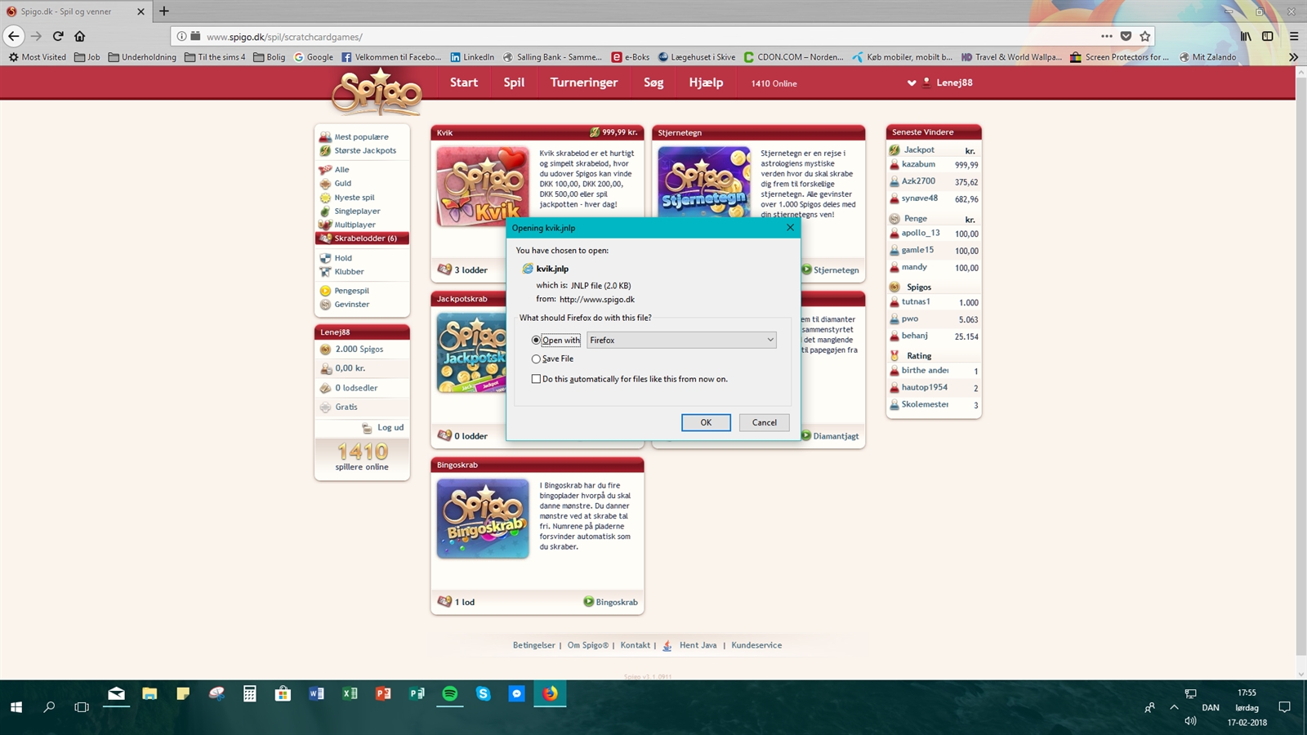Image resolution: width=1307 pixels, height=735 pixels.
Task: Reload the page with the refresh icon
Action: click(58, 36)
